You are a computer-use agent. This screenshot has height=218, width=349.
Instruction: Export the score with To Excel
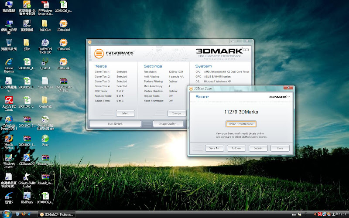pos(236,148)
